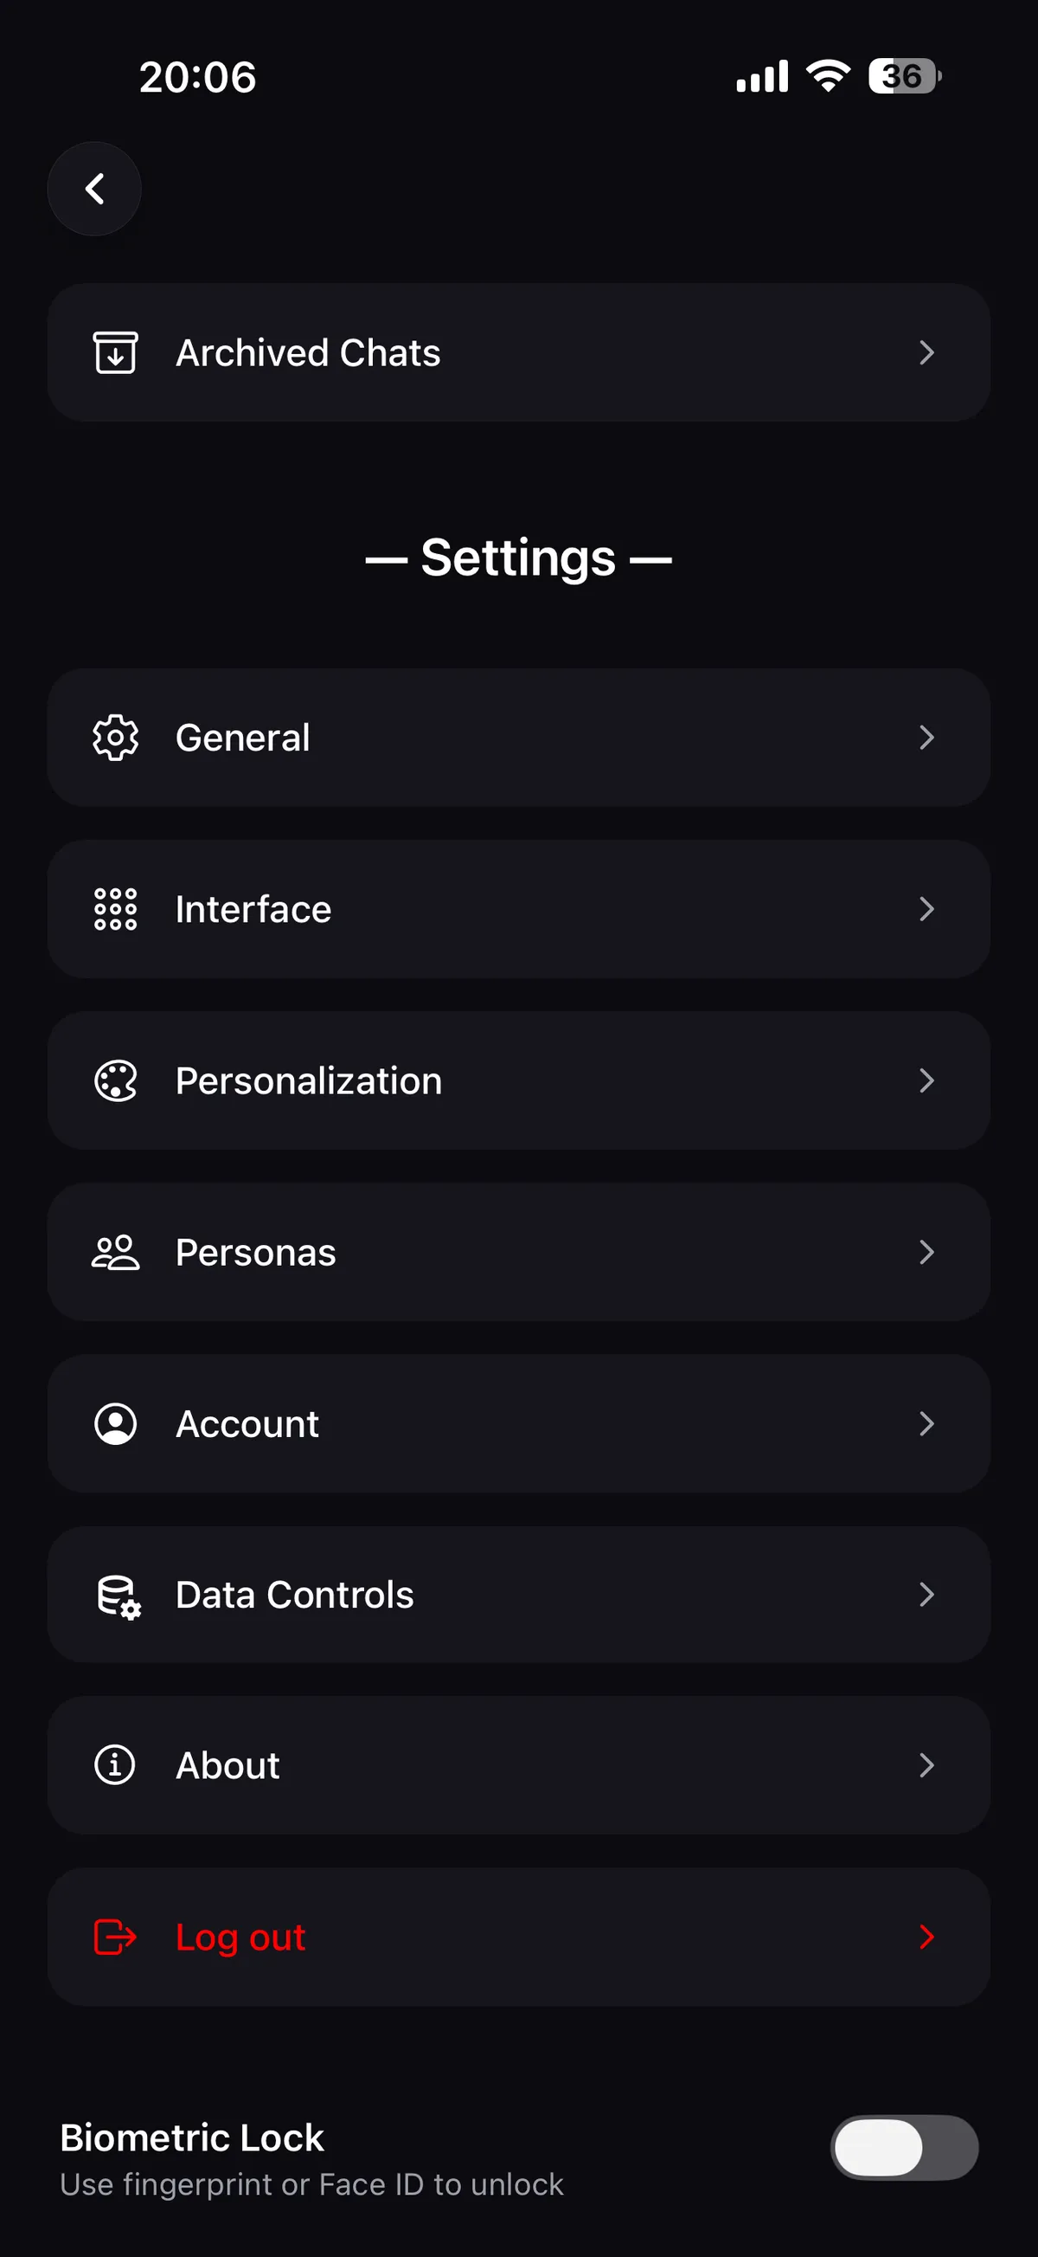The image size is (1038, 2257).
Task: Open the About text label
Action: coord(227,1765)
